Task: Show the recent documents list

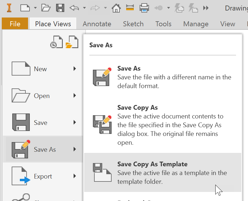Action: [56, 42]
